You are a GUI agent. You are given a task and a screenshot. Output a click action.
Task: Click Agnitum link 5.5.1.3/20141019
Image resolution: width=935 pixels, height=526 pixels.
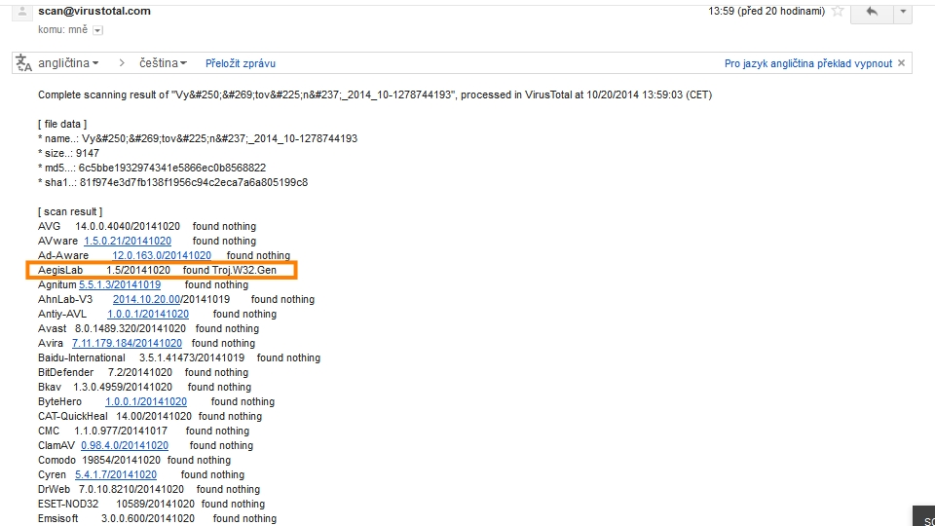127,284
